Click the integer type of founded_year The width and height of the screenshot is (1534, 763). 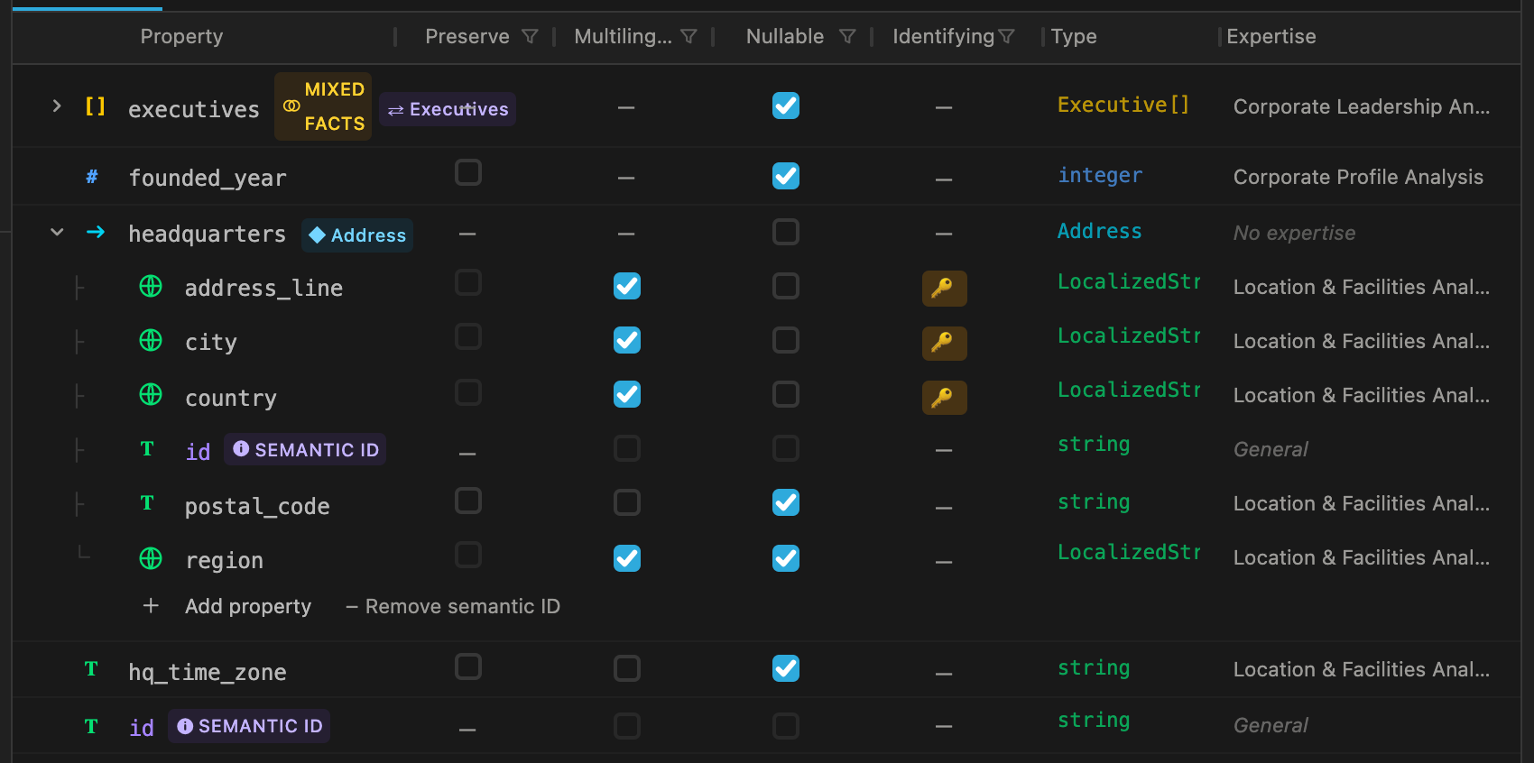[x=1100, y=176]
